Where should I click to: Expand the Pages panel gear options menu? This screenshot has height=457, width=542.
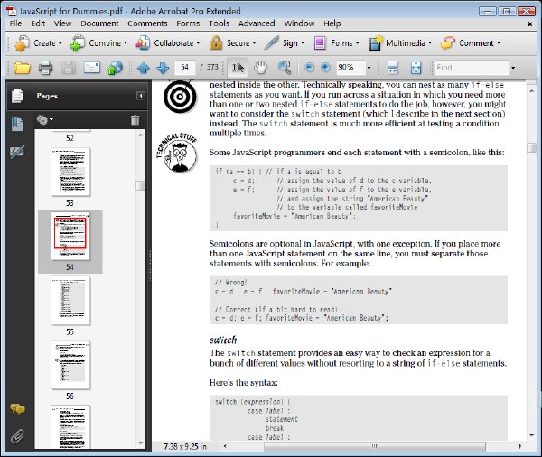tap(44, 120)
